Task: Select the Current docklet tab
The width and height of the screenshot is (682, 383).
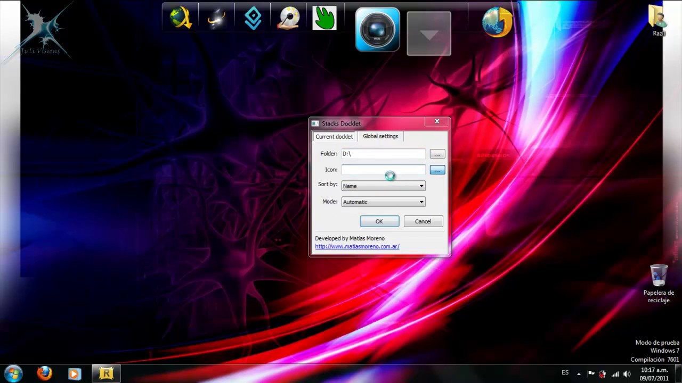Action: click(334, 136)
